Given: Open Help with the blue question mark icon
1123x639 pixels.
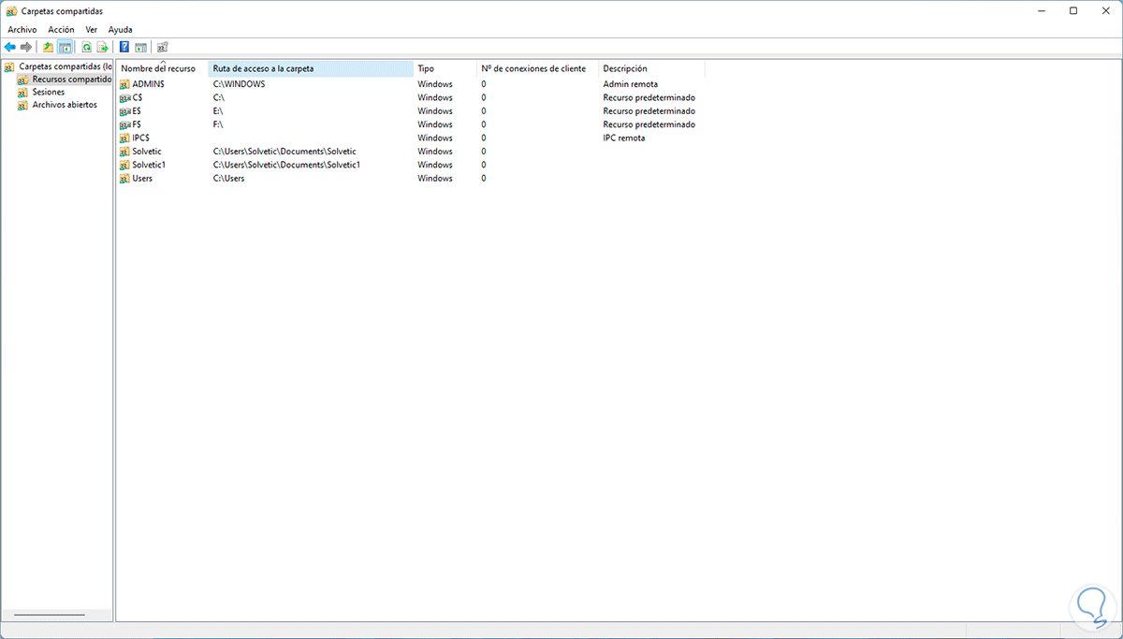Looking at the screenshot, I should [124, 47].
